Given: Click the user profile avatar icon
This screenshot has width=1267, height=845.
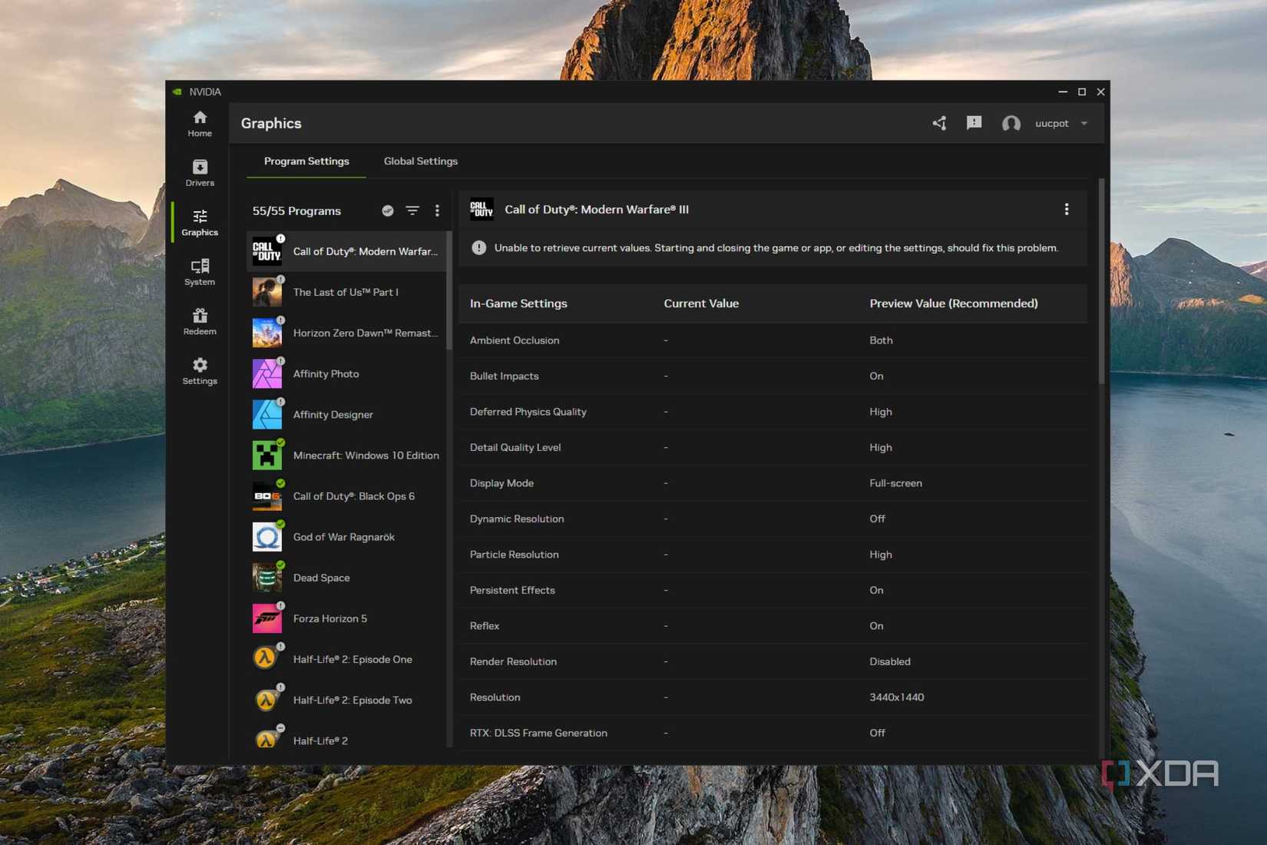Looking at the screenshot, I should [1011, 123].
